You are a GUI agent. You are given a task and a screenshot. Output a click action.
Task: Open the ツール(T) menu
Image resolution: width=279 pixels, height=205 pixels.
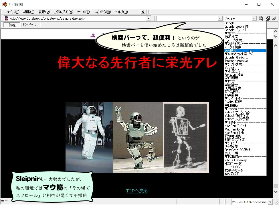coord(83,12)
